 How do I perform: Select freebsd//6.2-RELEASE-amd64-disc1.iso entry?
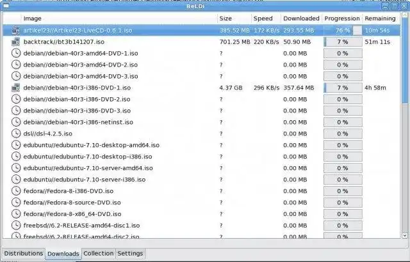click(81, 225)
